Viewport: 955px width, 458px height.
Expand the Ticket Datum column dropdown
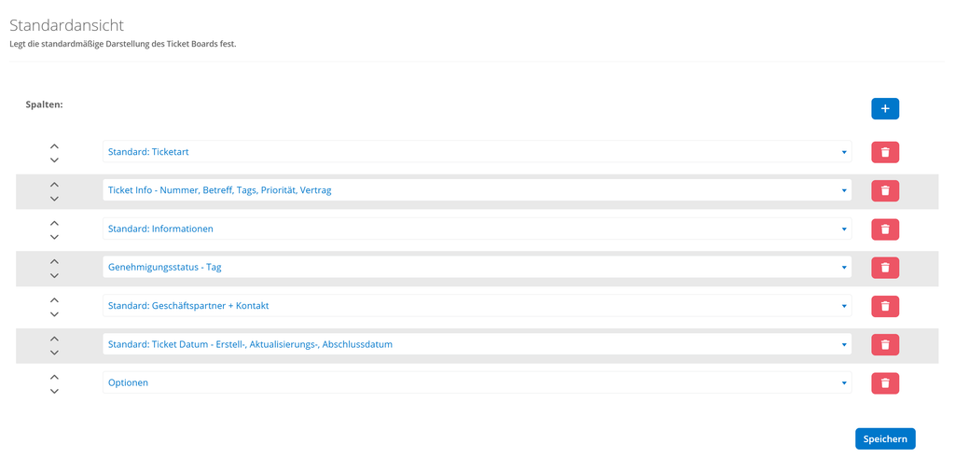coord(477,344)
